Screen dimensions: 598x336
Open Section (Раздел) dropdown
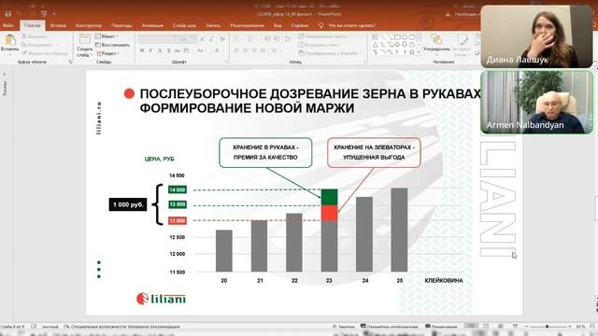click(107, 53)
